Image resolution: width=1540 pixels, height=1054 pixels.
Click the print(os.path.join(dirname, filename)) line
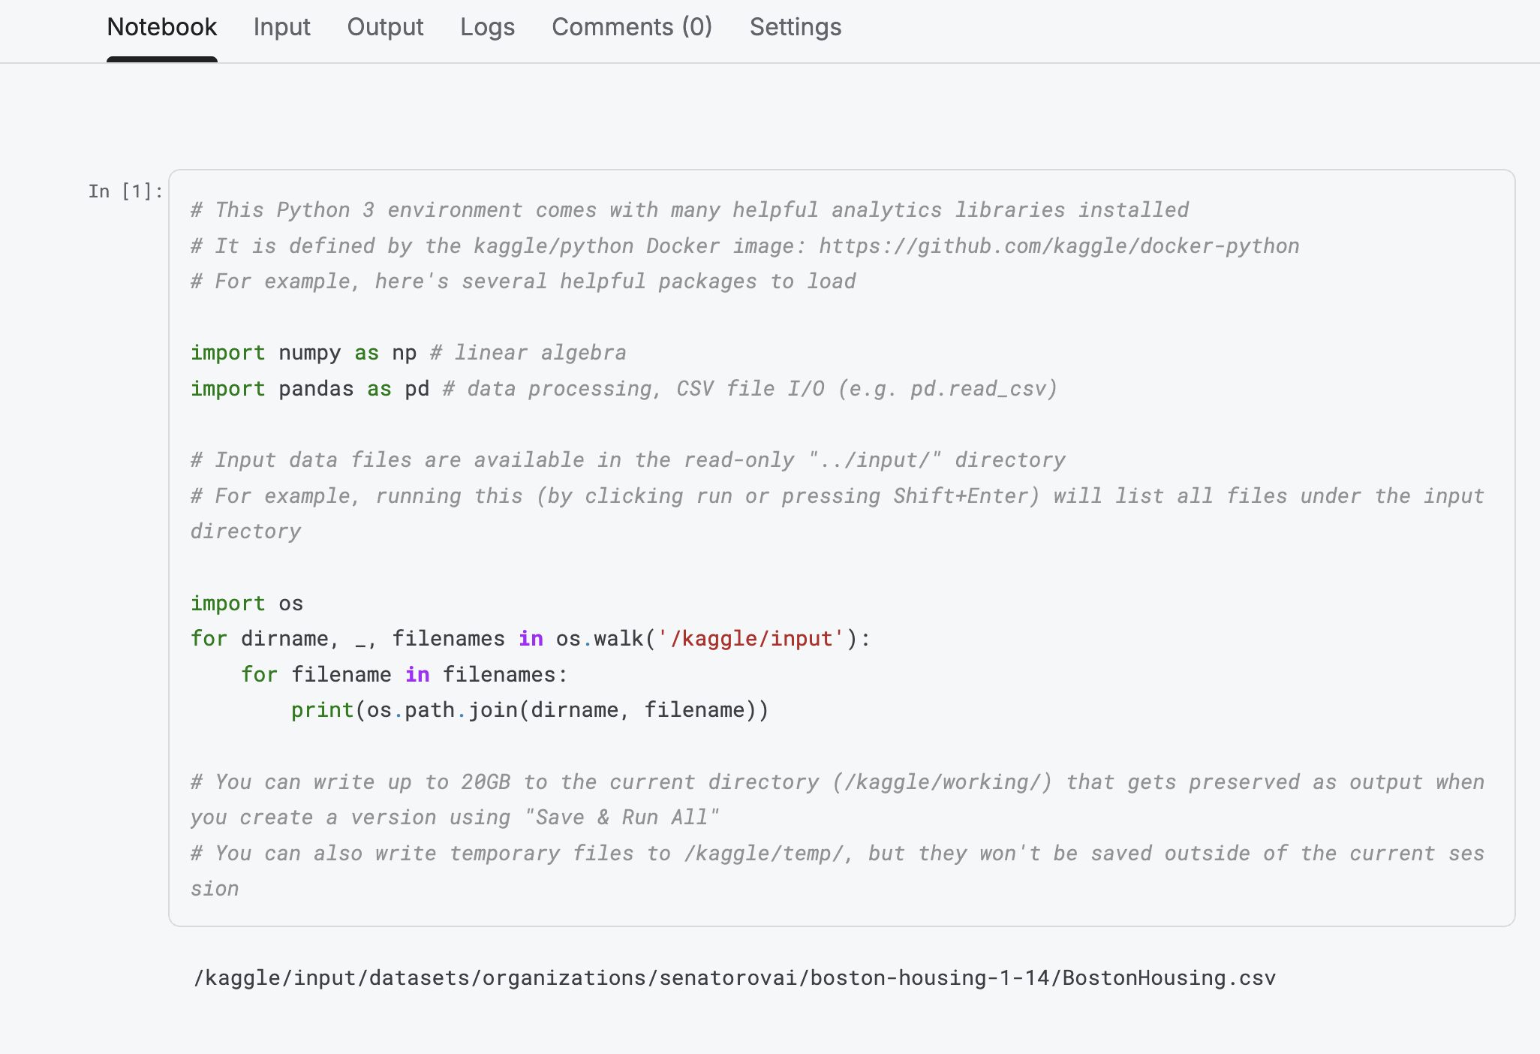(x=530, y=710)
